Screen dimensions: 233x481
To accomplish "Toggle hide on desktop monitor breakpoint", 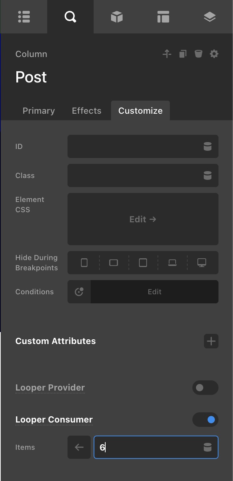I will 202,263.
